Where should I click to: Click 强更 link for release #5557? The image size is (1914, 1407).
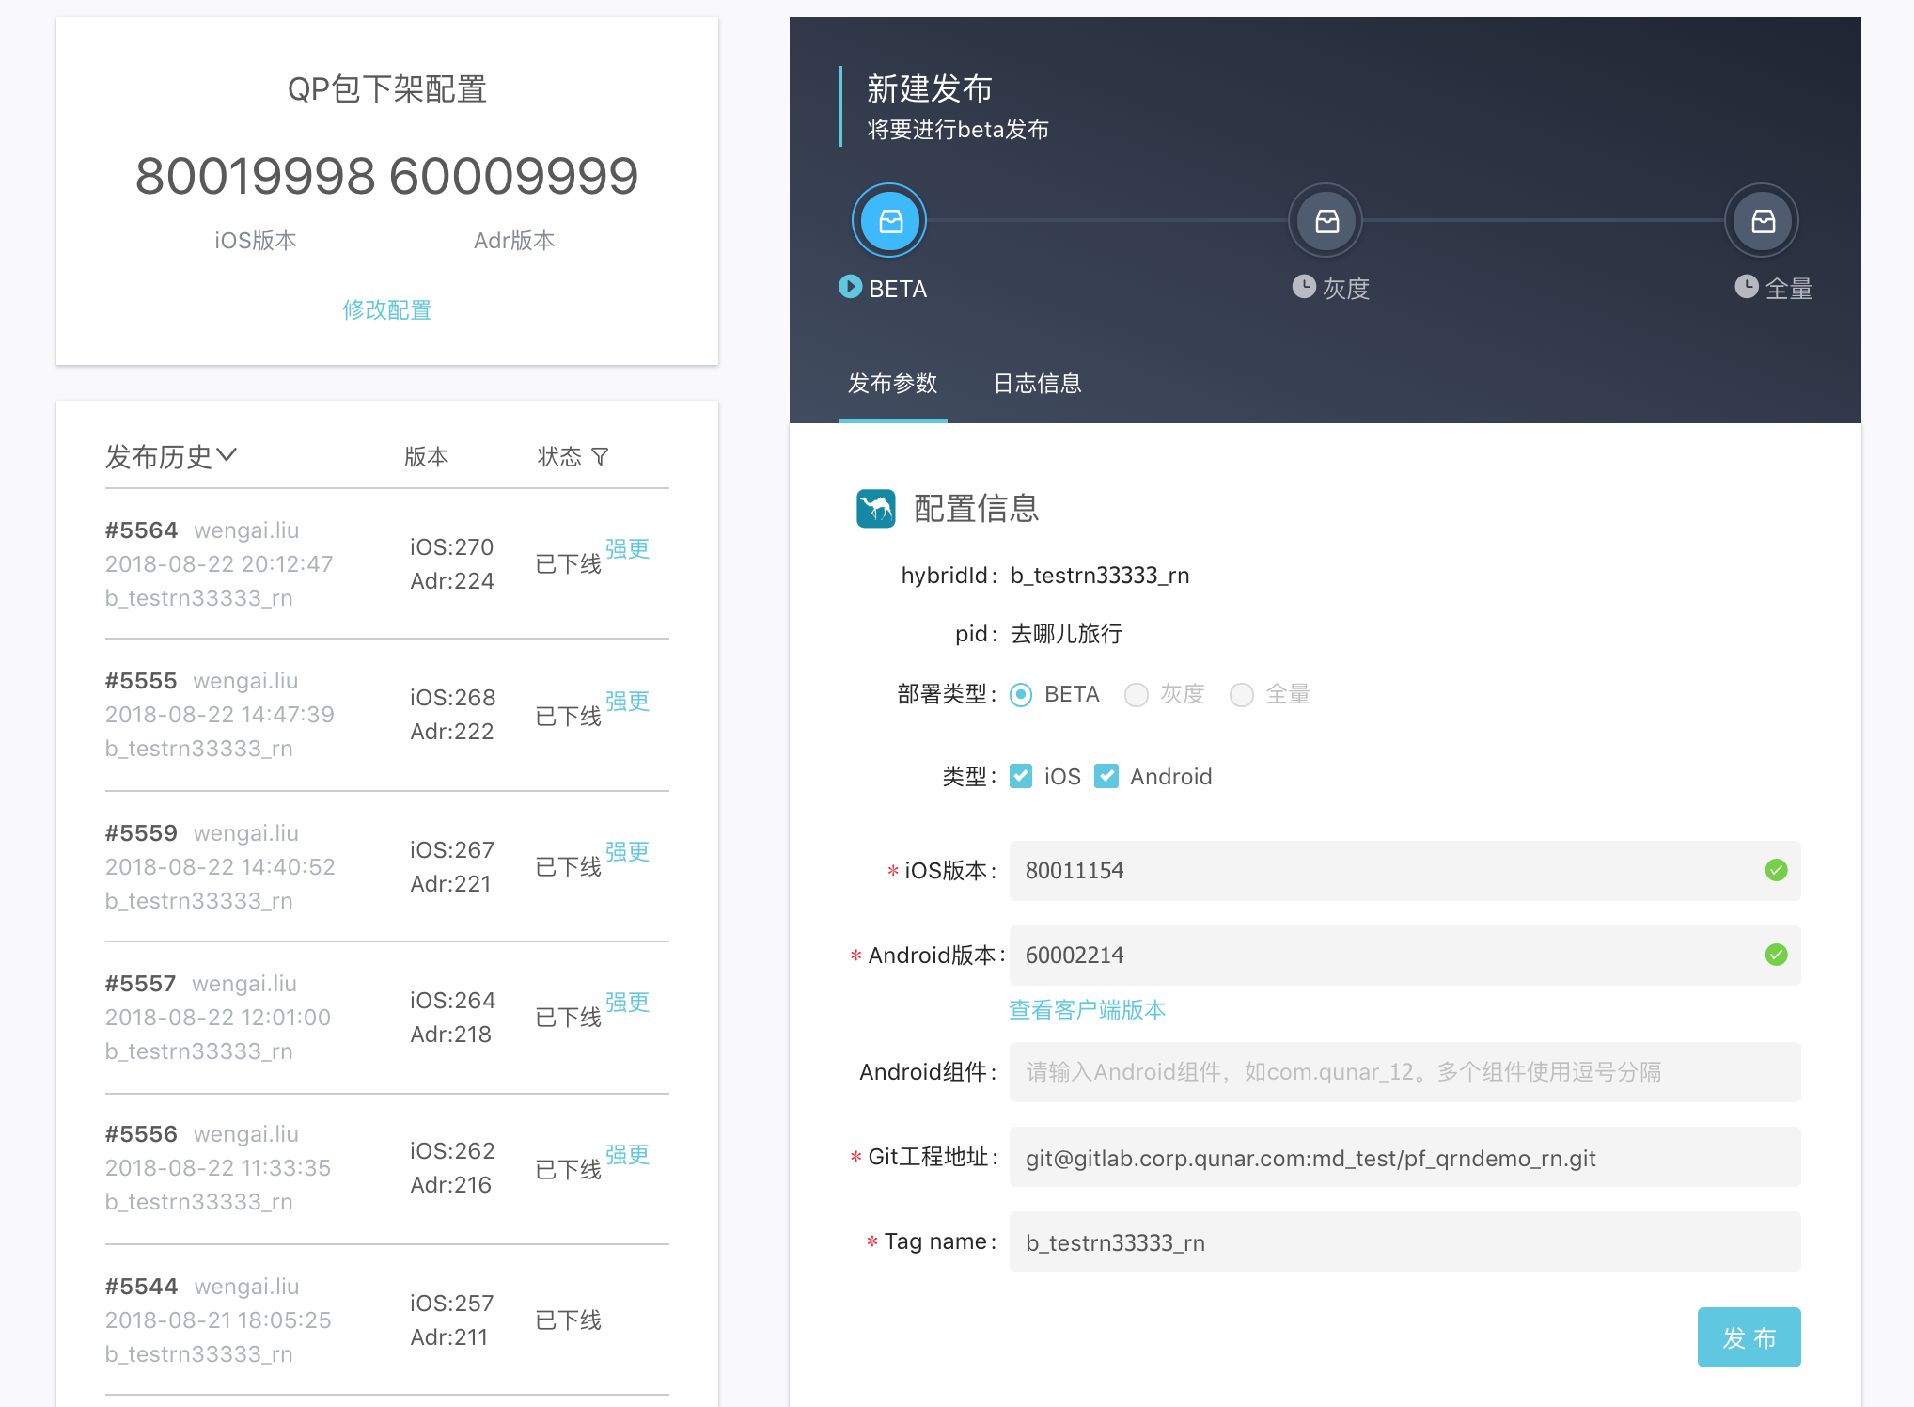point(627,1003)
